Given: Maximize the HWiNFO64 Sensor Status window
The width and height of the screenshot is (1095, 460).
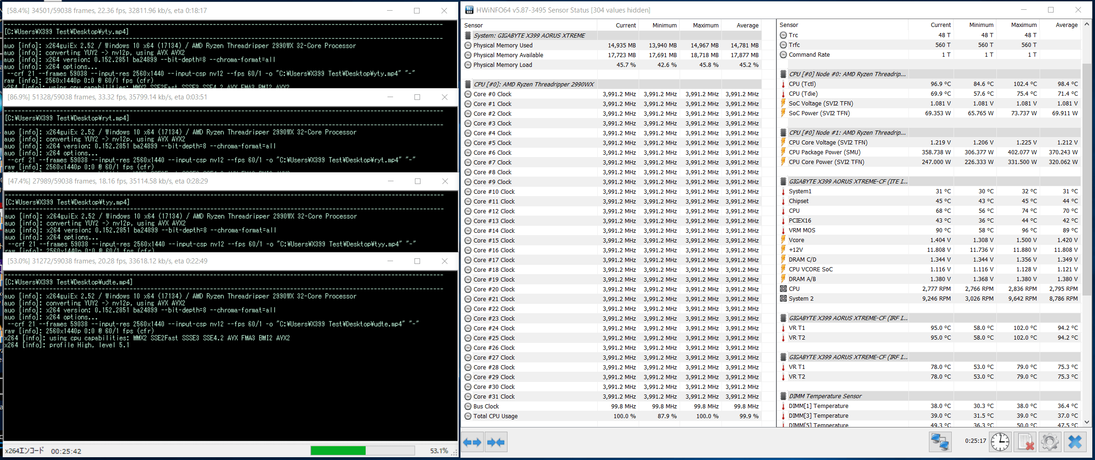Looking at the screenshot, I should [1051, 10].
